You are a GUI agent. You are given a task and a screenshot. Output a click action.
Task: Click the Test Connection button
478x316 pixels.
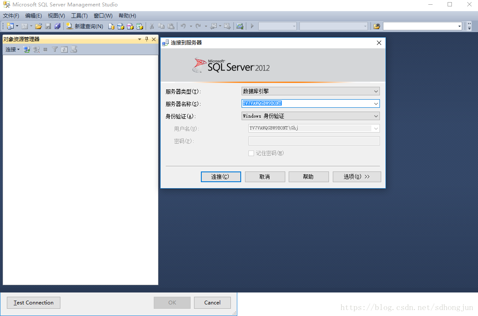(33, 303)
